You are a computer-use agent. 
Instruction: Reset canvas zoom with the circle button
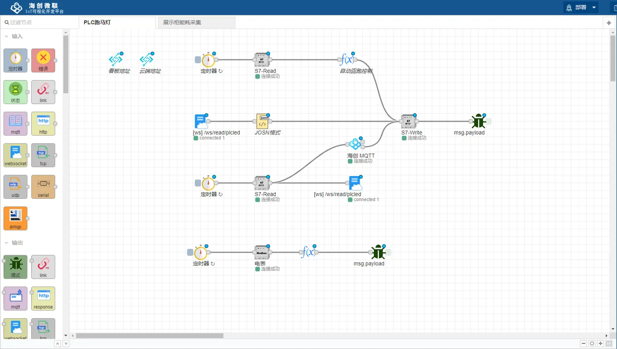[592, 344]
